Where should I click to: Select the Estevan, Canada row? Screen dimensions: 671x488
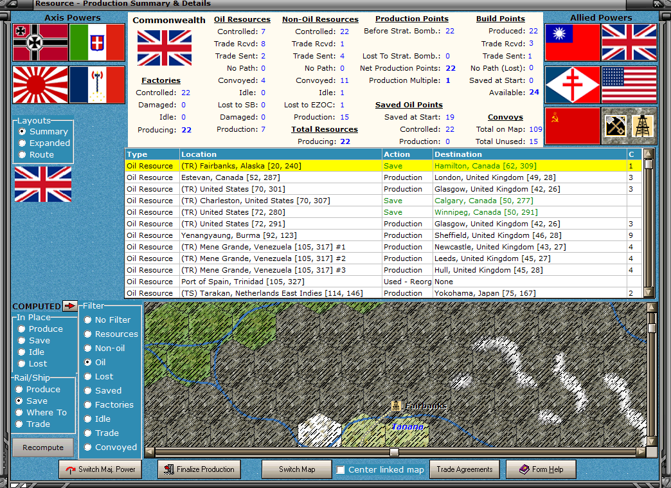tap(384, 177)
